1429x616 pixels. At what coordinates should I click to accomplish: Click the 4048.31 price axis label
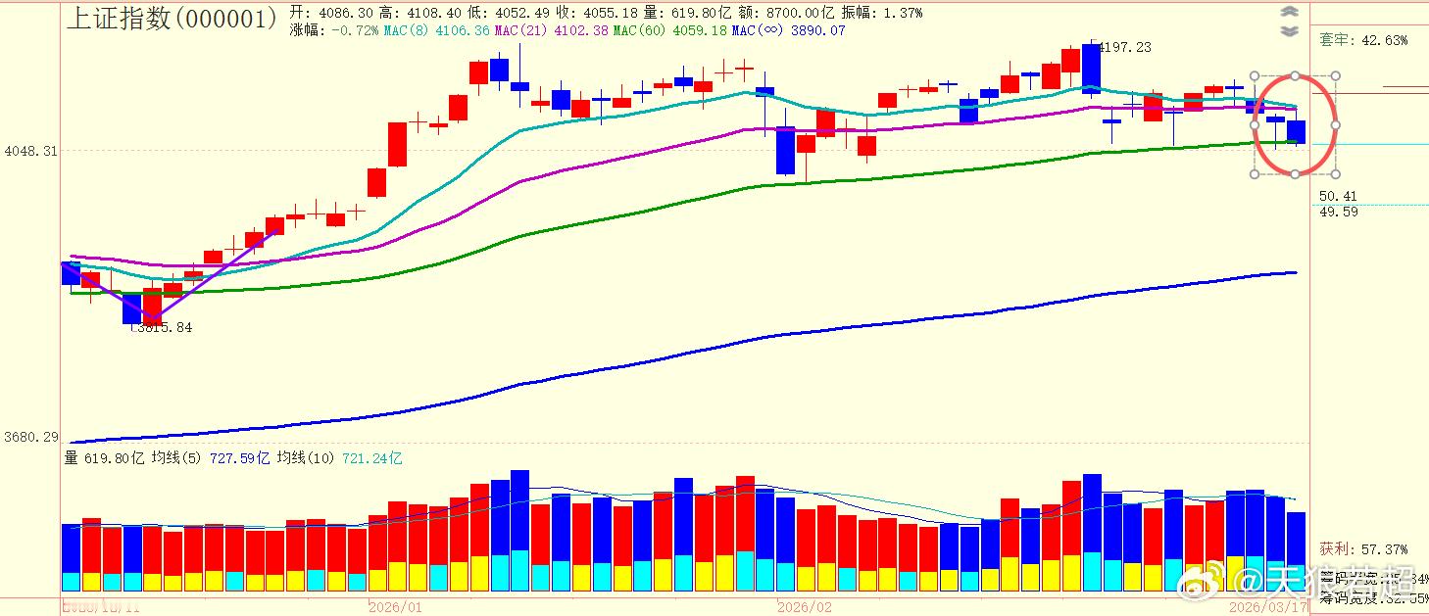coord(30,151)
